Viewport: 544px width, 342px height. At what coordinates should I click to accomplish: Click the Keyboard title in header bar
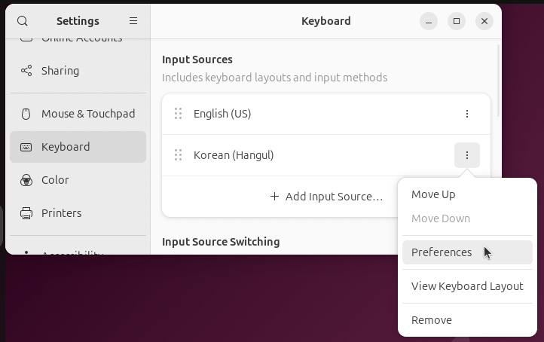click(x=326, y=21)
